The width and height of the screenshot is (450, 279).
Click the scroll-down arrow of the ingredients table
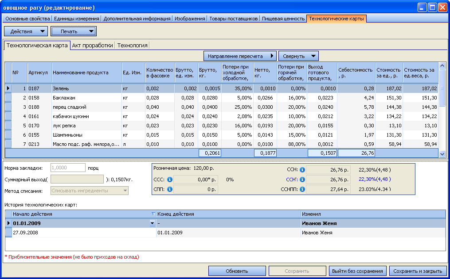point(442,154)
